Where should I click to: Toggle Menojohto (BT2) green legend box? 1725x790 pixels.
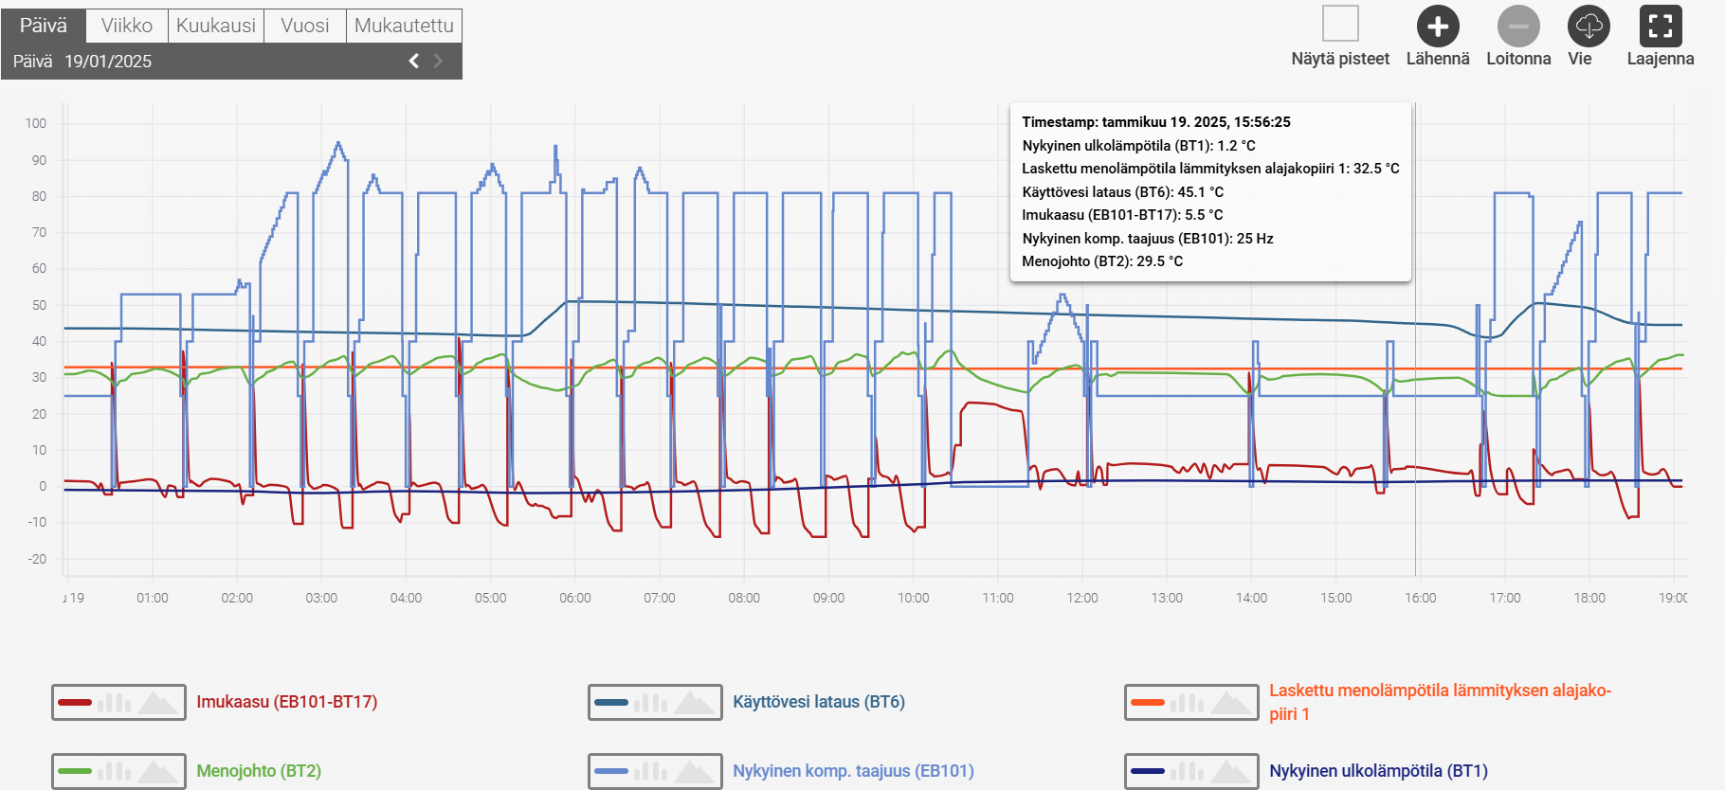coord(118,771)
